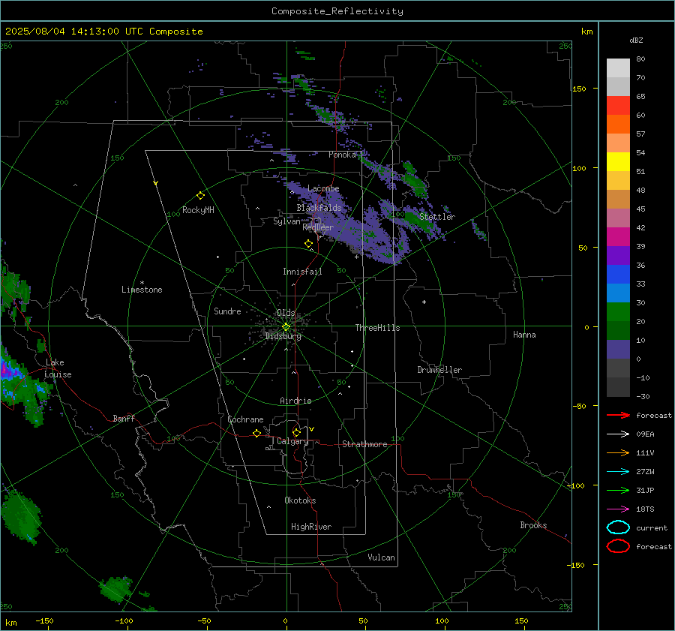The height and width of the screenshot is (631, 675).
Task: Click the Hanna city label
Action: click(524, 335)
